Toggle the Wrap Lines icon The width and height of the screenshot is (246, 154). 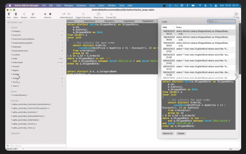tap(99, 14)
